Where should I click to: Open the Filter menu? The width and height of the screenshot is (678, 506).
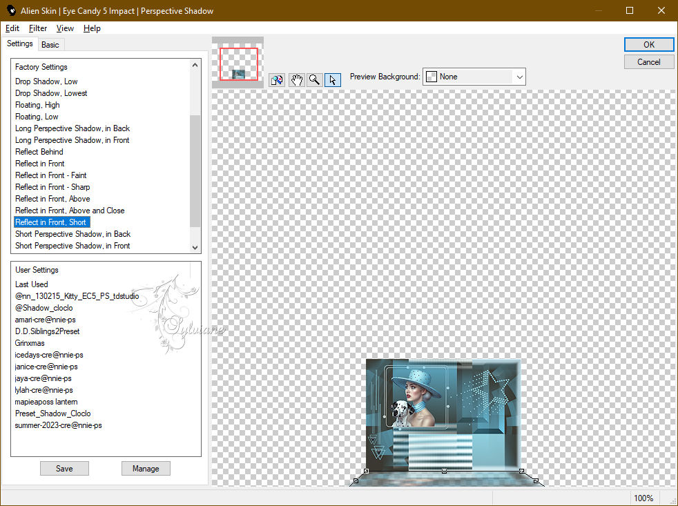click(37, 28)
